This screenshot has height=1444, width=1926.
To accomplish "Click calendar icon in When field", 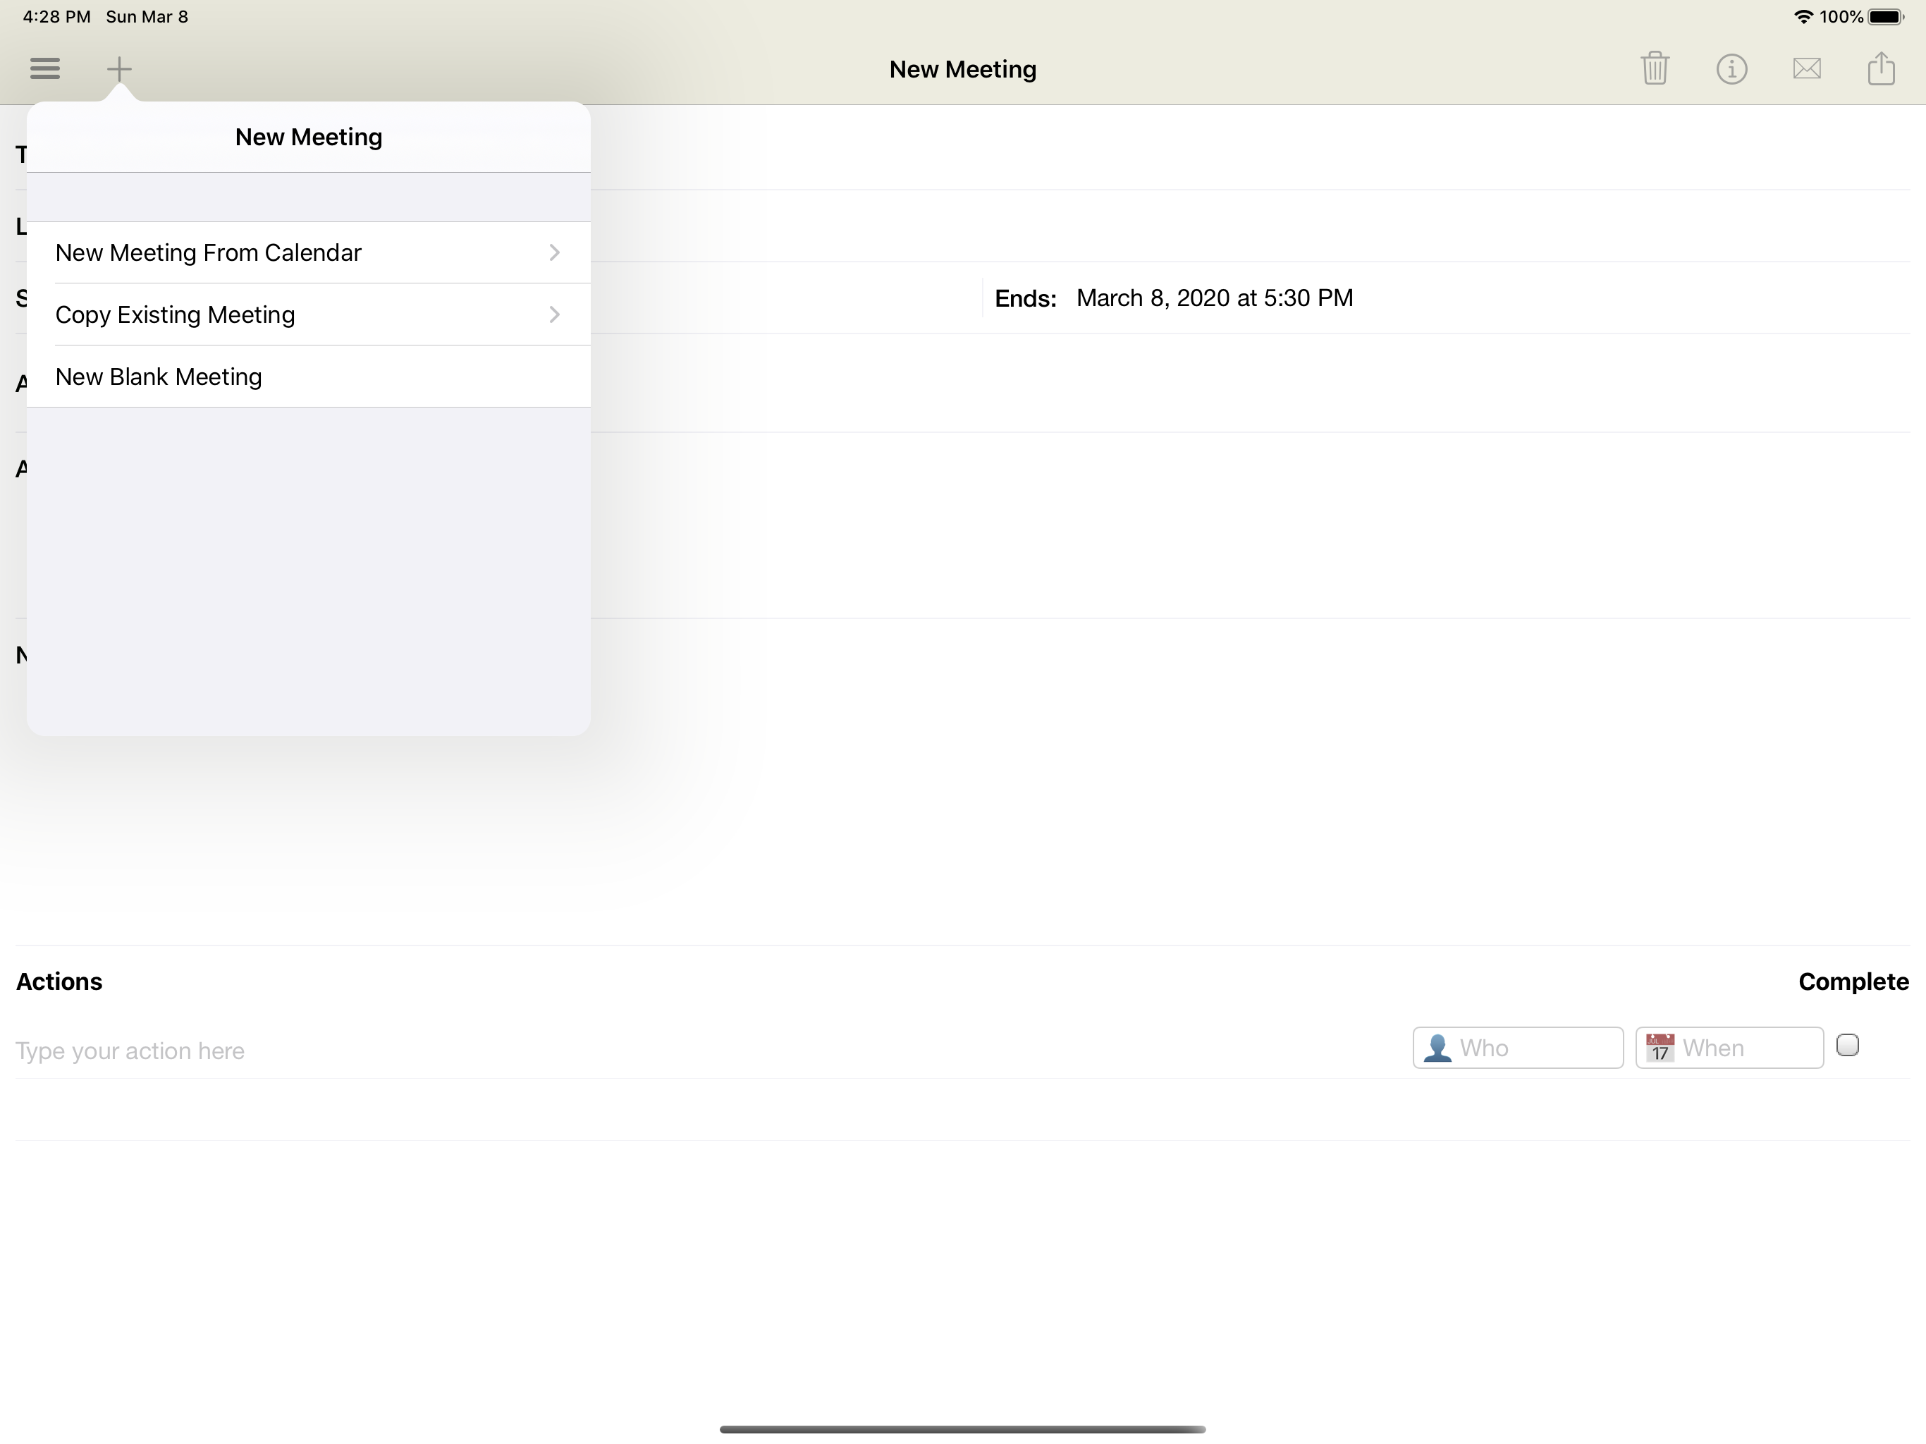I will pos(1660,1048).
